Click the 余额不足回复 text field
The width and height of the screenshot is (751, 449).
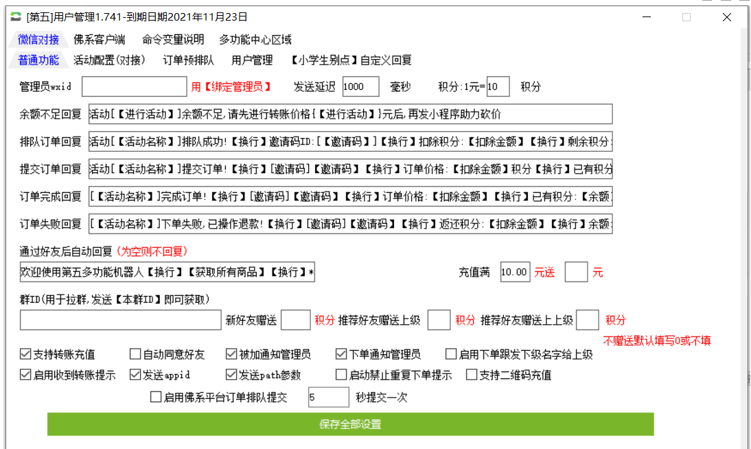[350, 114]
